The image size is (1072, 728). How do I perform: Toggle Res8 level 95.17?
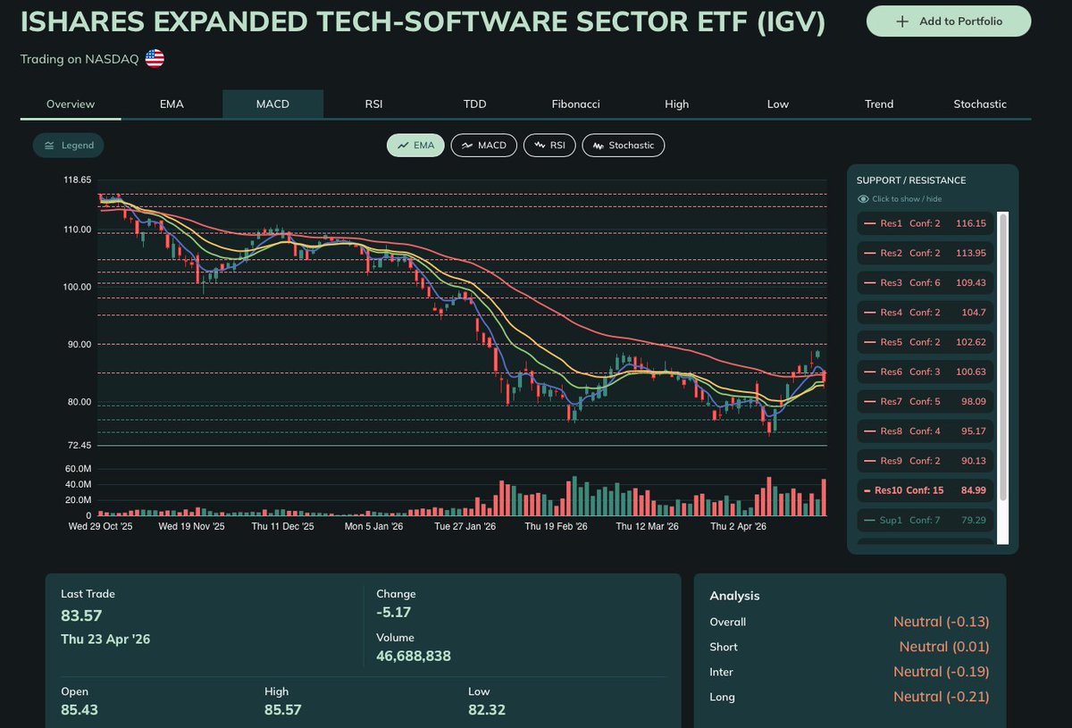pyautogui.click(x=925, y=431)
